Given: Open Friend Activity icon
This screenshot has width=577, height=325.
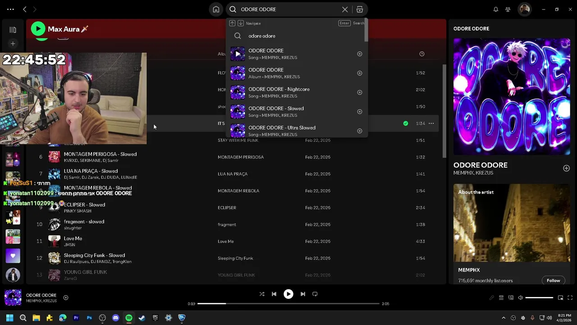Looking at the screenshot, I should (x=508, y=9).
